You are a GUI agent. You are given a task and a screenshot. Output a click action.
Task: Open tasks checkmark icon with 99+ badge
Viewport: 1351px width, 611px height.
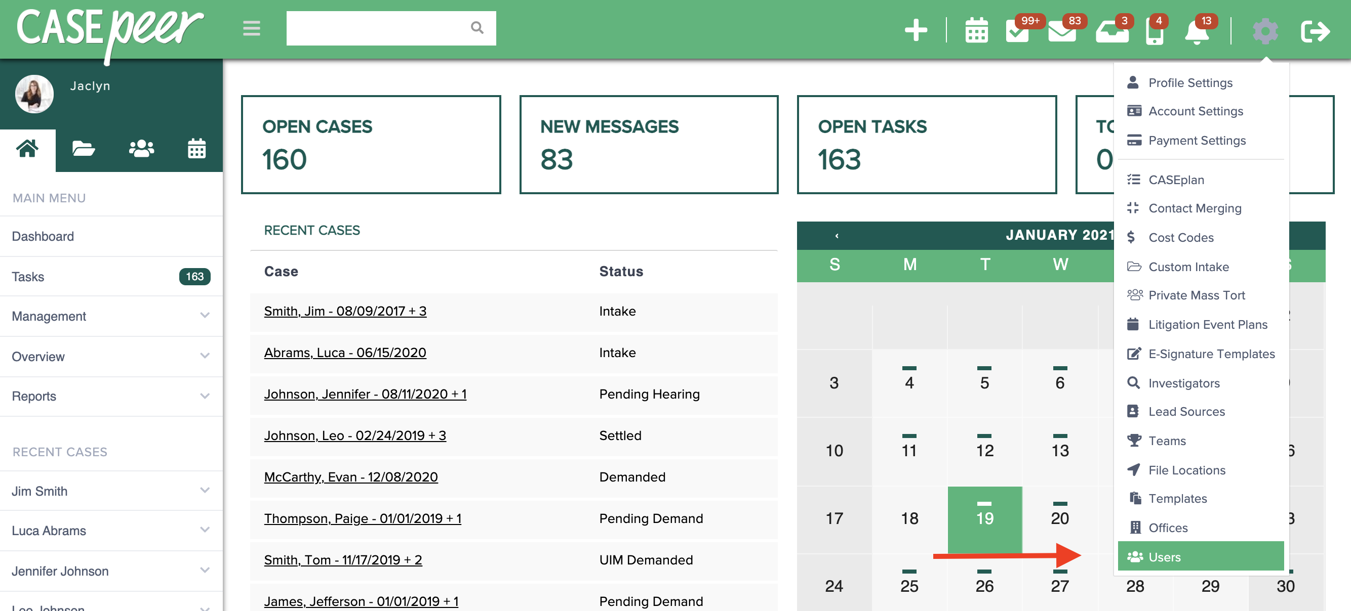click(x=1017, y=31)
